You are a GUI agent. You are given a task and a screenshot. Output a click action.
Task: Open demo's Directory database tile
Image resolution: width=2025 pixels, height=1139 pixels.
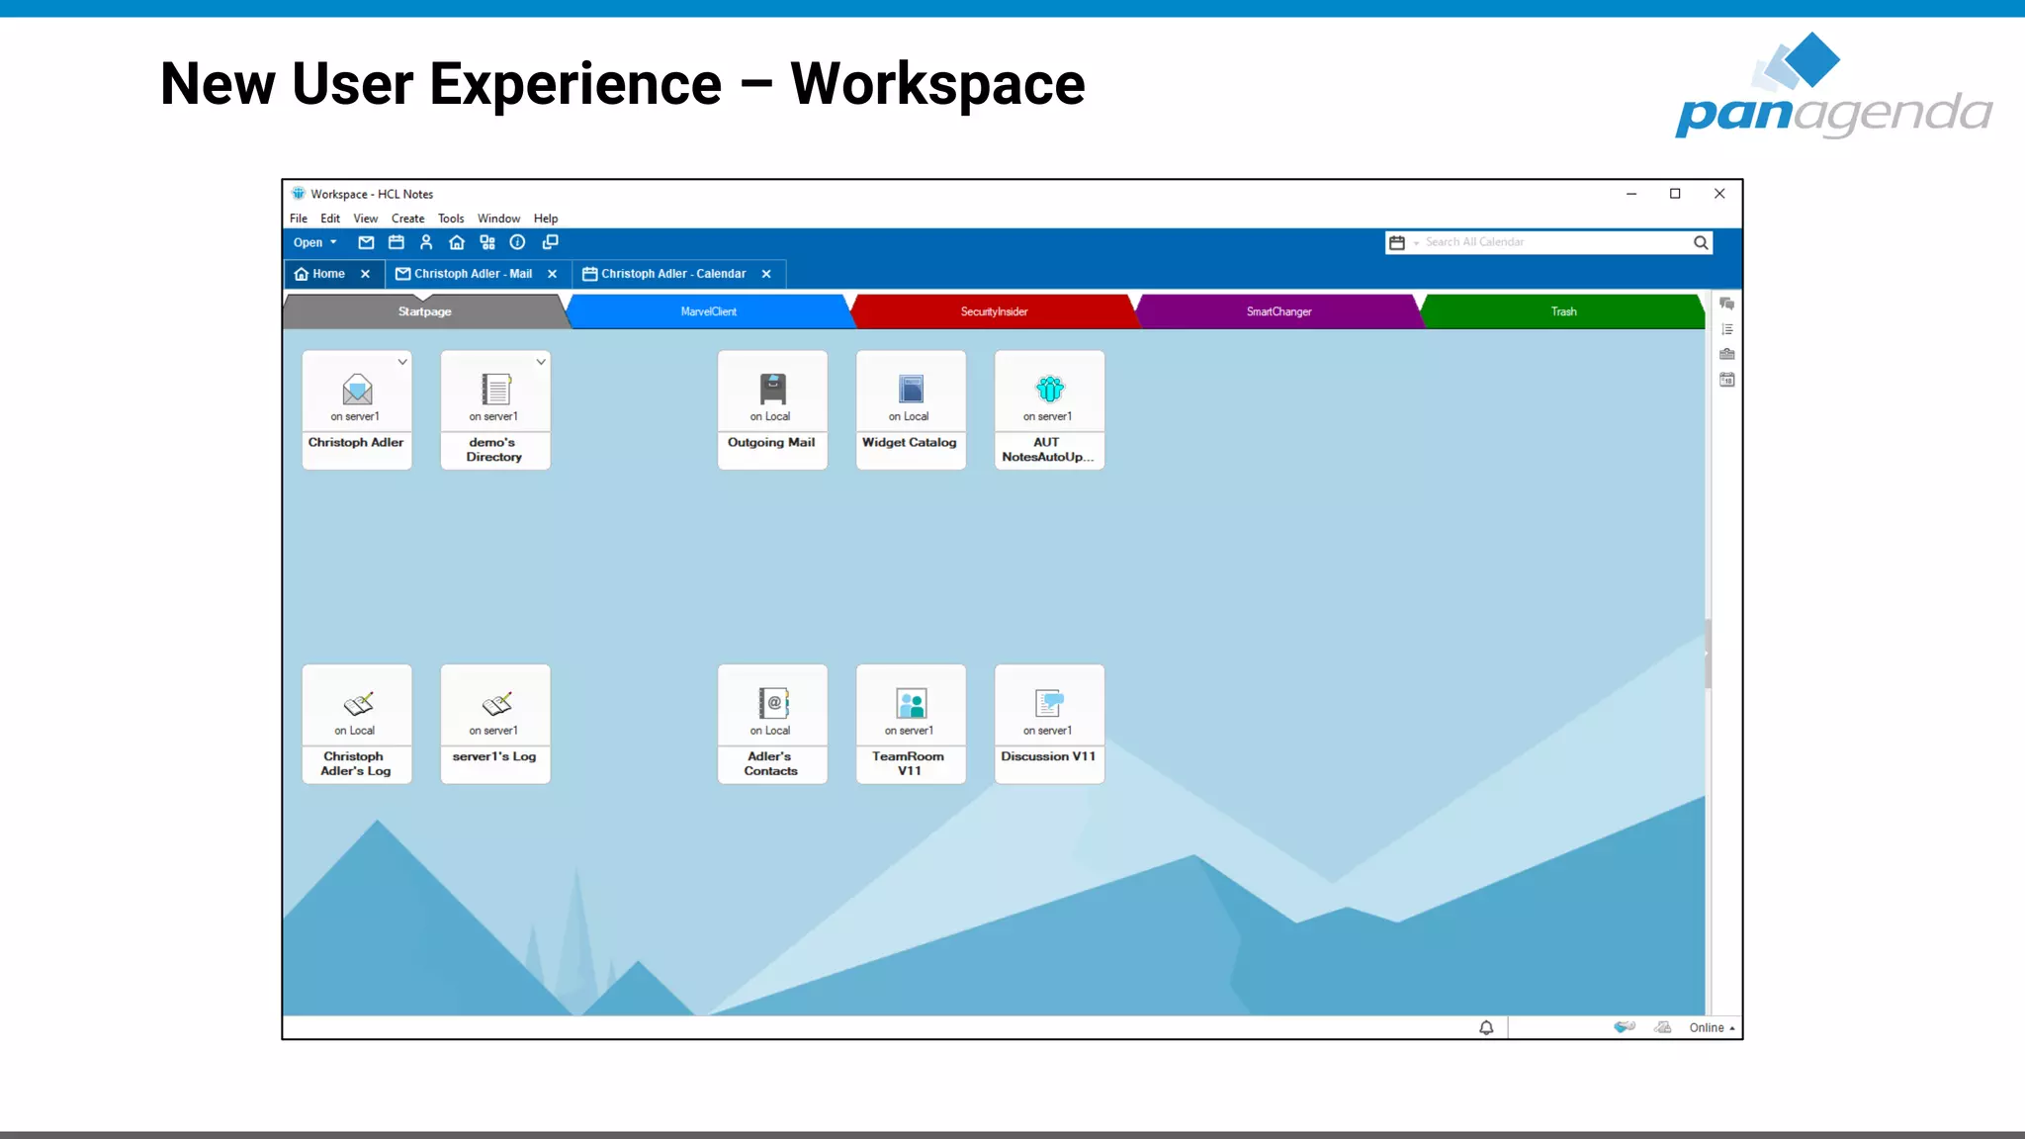[495, 409]
